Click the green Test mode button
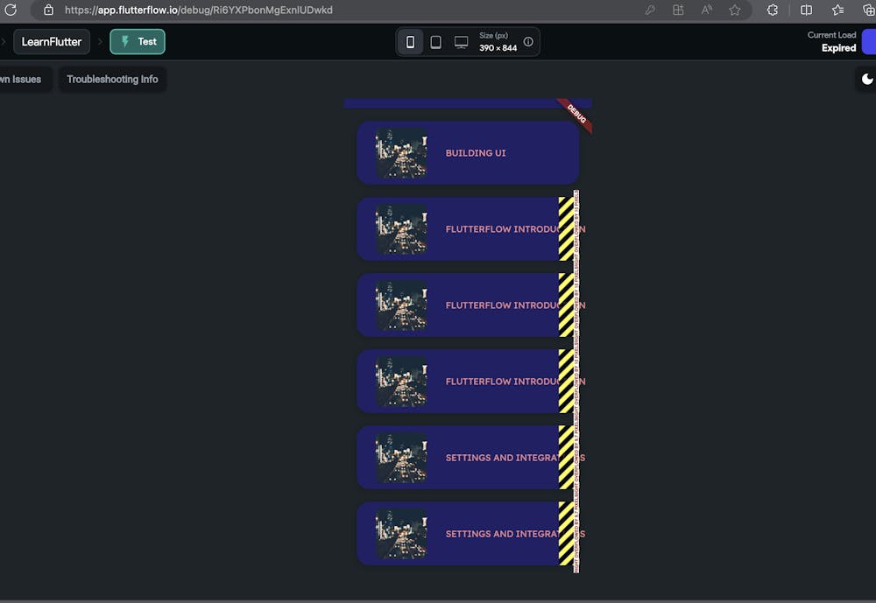Viewport: 876px width, 603px height. pyautogui.click(x=138, y=42)
